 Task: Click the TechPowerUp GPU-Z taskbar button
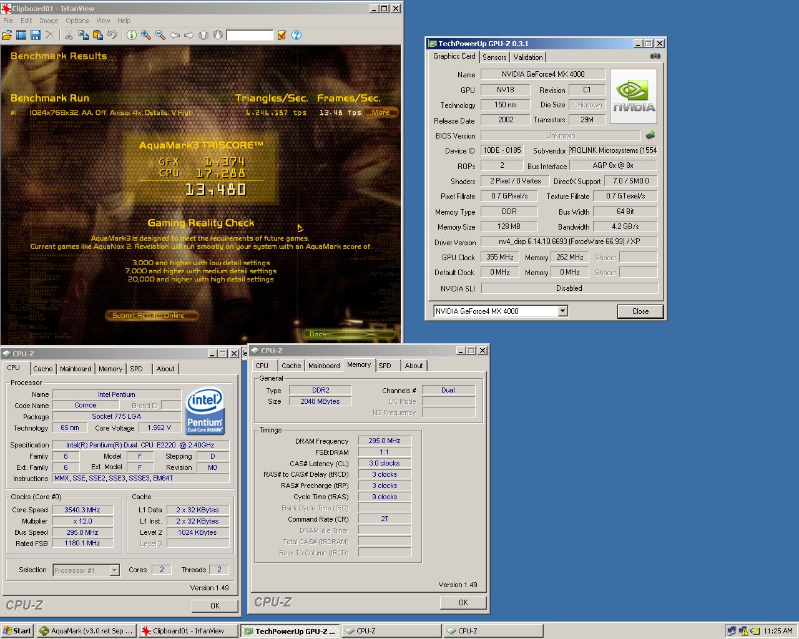tap(290, 631)
